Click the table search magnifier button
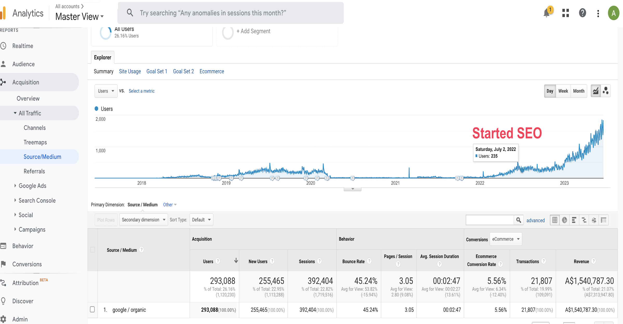This screenshot has height=324, width=623. [x=519, y=220]
